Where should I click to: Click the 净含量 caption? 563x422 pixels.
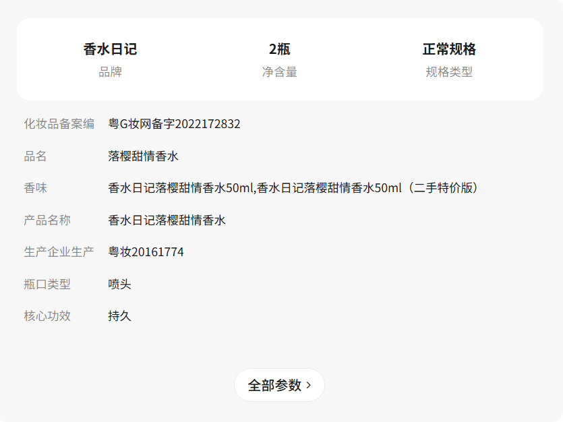click(280, 72)
